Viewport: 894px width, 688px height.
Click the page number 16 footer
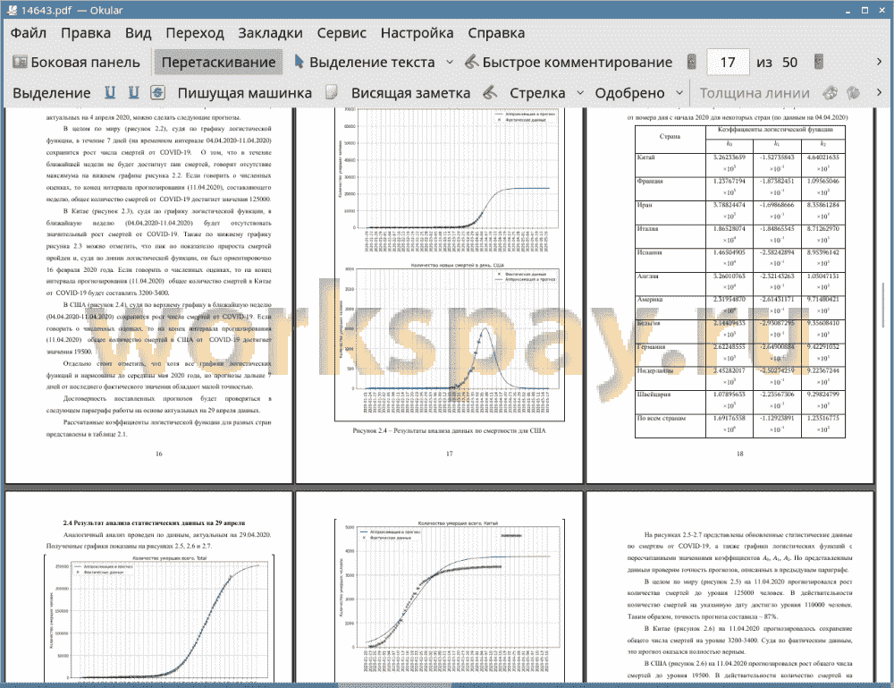point(159,454)
